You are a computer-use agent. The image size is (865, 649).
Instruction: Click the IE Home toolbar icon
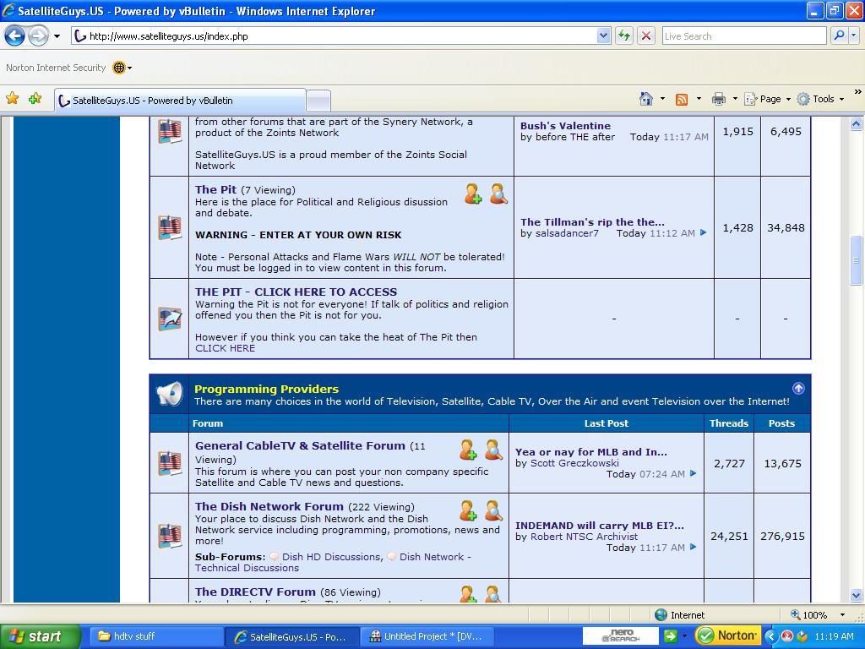point(645,100)
